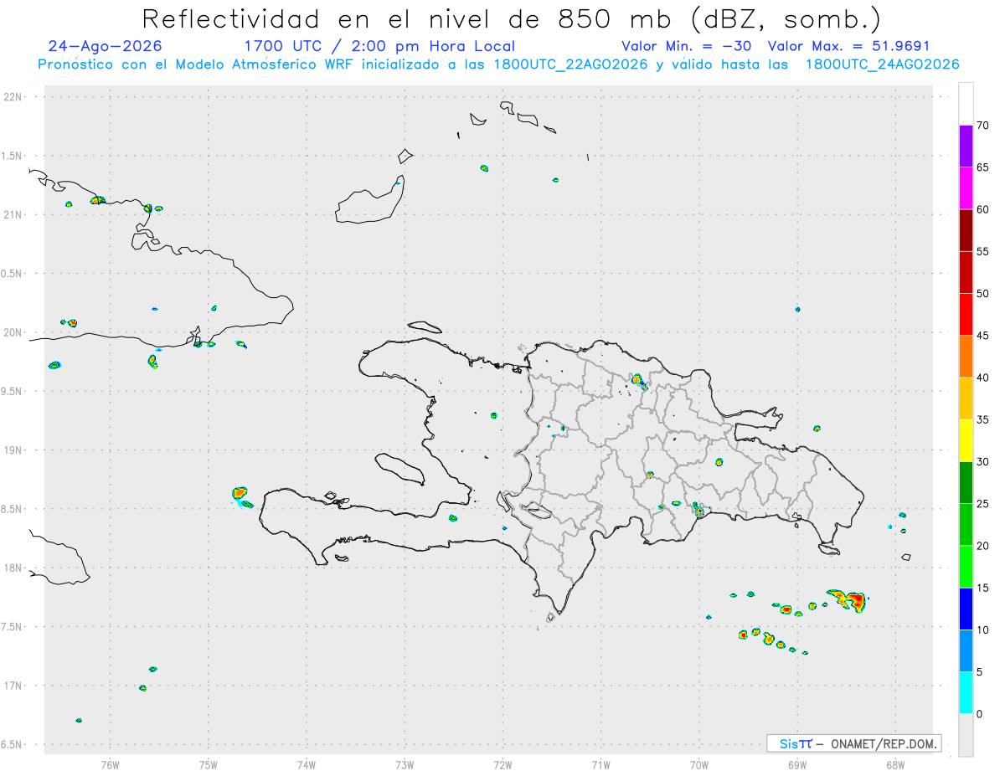Click the '50' value on the color scale
1005x776 pixels.
tap(982, 294)
